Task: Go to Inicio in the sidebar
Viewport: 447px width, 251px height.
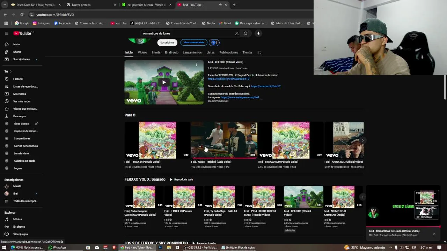Action: click(16, 44)
